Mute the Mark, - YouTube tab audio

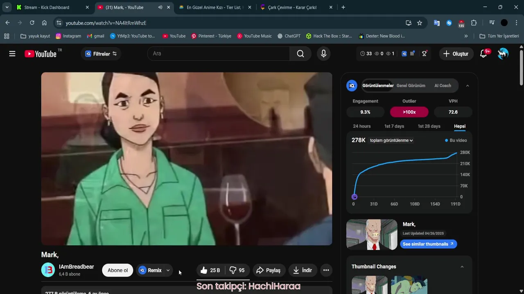click(160, 7)
